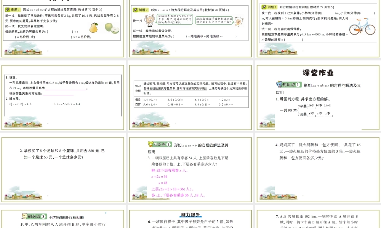
Task: Click the 一共90本 dictionary diagram
Action: [x=305, y=110]
